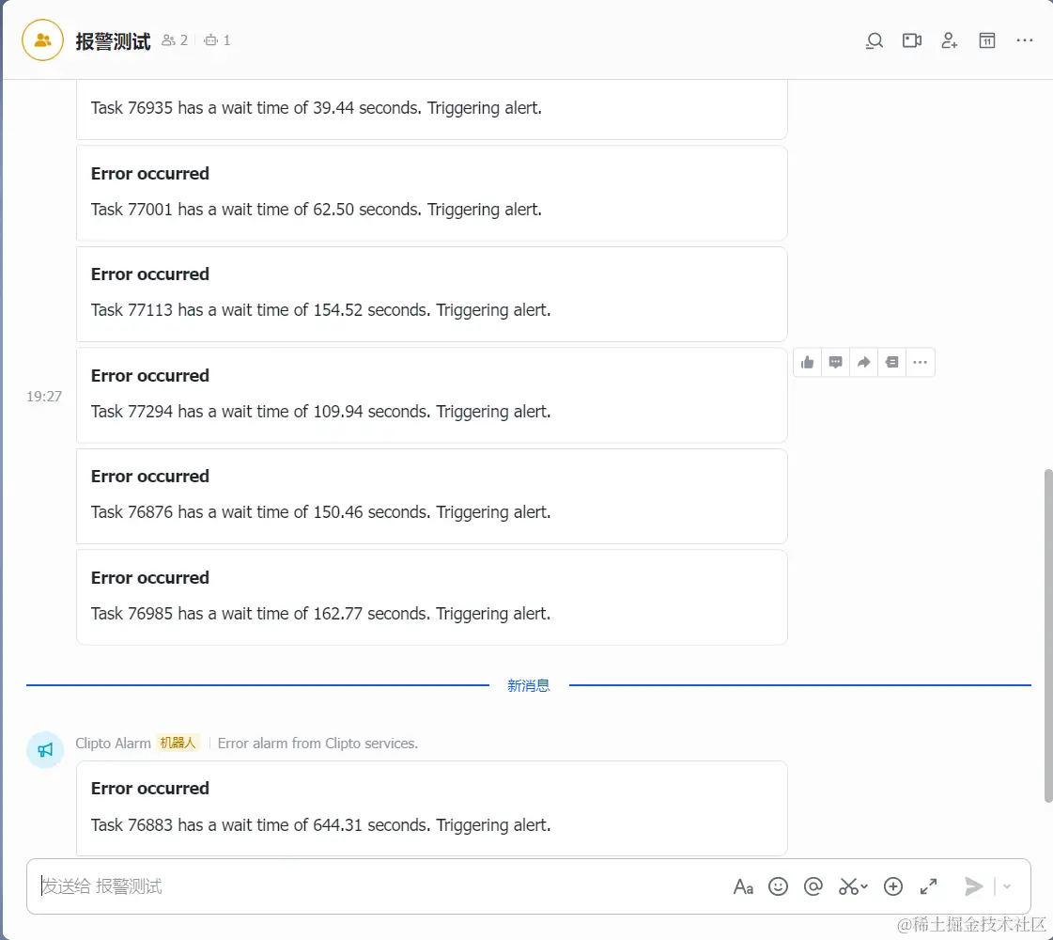The image size is (1053, 940).
Task: Select the Task 77294 alert message
Action: point(432,396)
